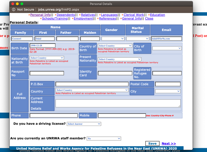
Task: Navigate to the Education section
Action: tap(157, 15)
